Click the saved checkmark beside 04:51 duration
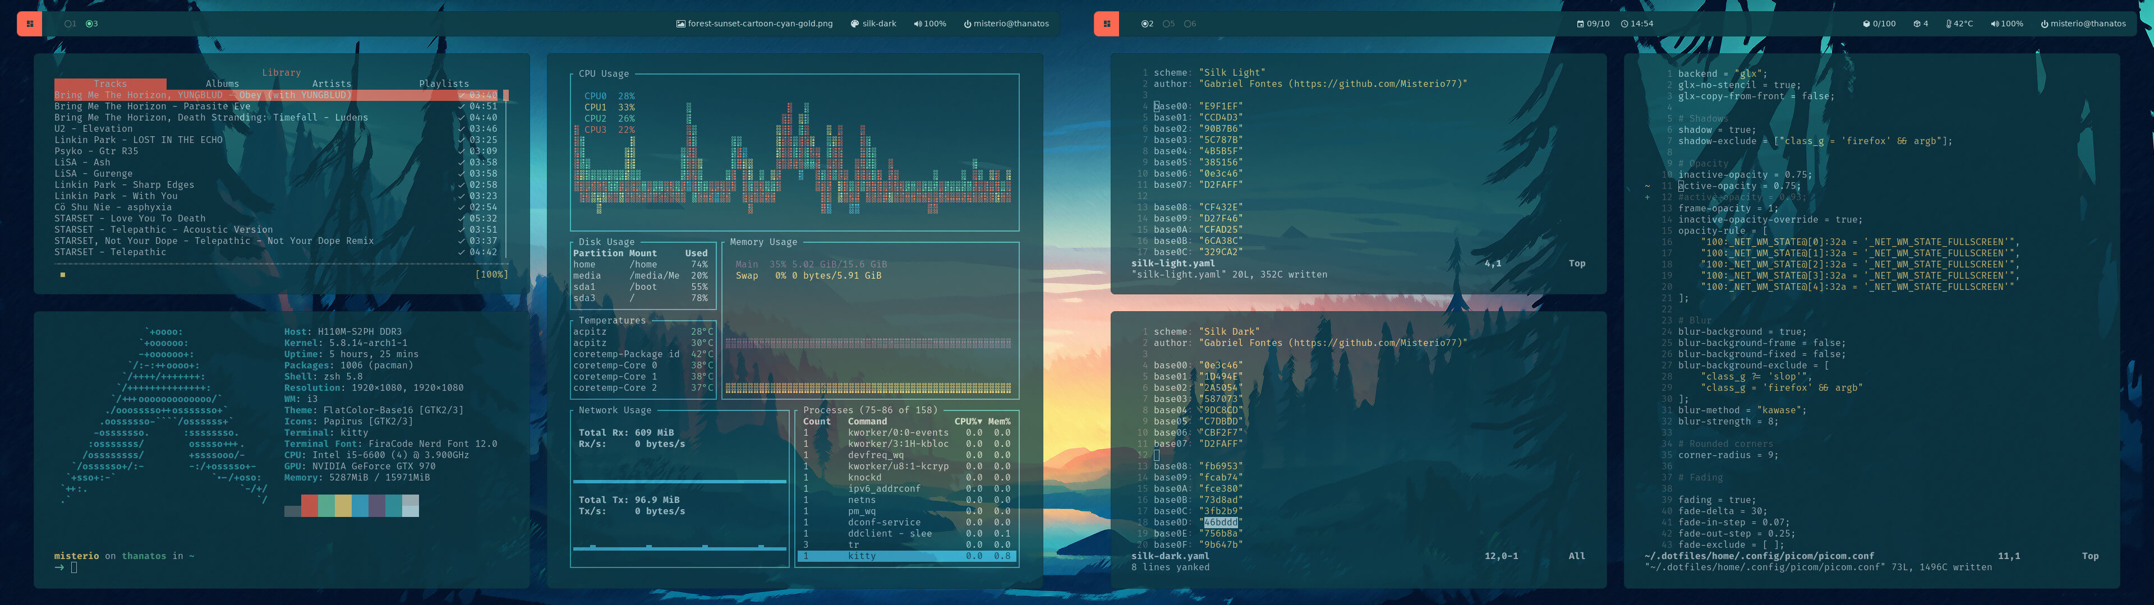The width and height of the screenshot is (2154, 605). 461,106
